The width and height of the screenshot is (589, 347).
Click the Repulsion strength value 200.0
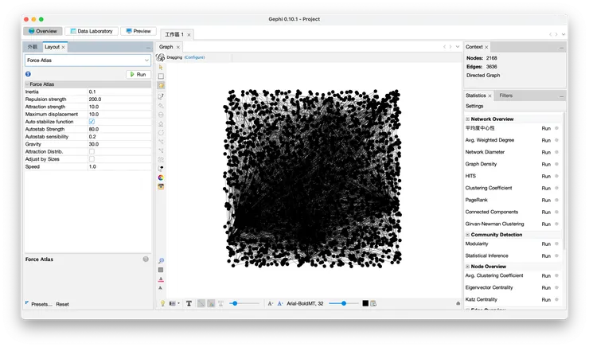tap(119, 99)
